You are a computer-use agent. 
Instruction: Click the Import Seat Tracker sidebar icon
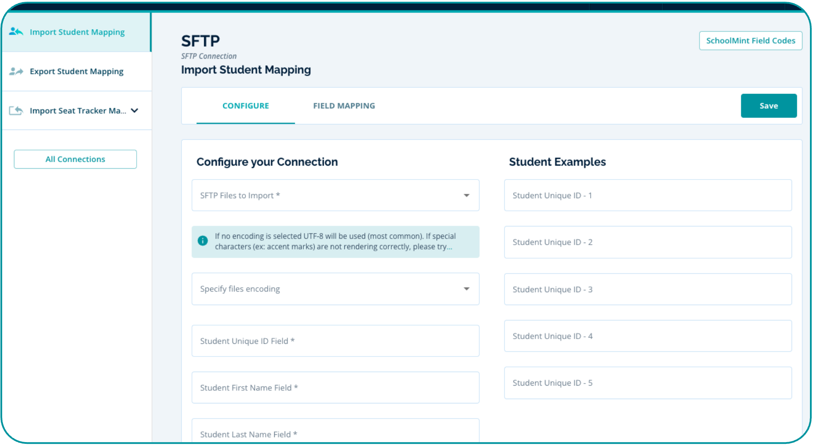[x=16, y=110]
